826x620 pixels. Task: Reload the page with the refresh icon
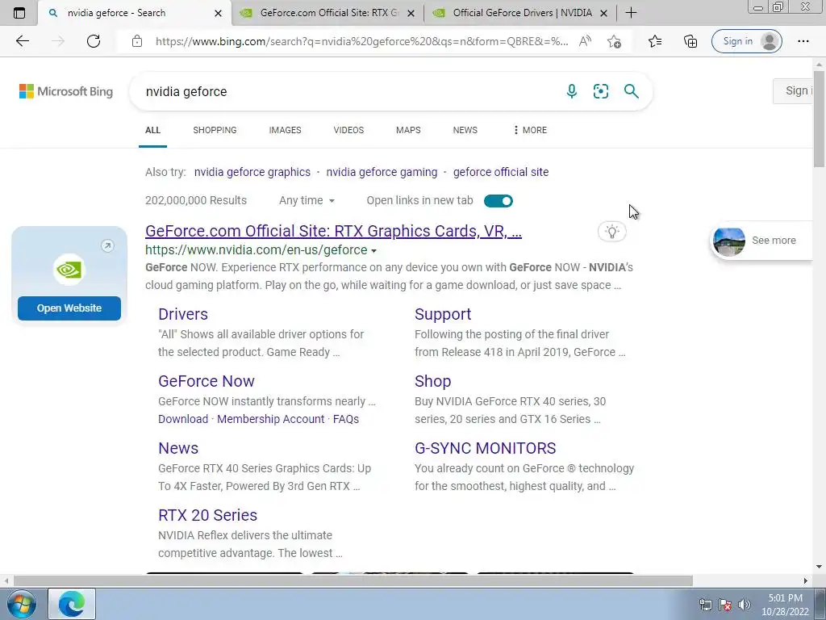click(94, 41)
